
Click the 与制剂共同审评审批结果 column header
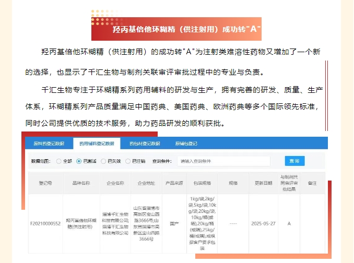coord(289,183)
